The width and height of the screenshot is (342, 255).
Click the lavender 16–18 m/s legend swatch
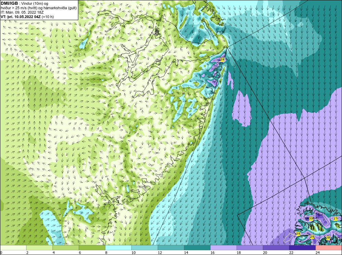click(224, 248)
